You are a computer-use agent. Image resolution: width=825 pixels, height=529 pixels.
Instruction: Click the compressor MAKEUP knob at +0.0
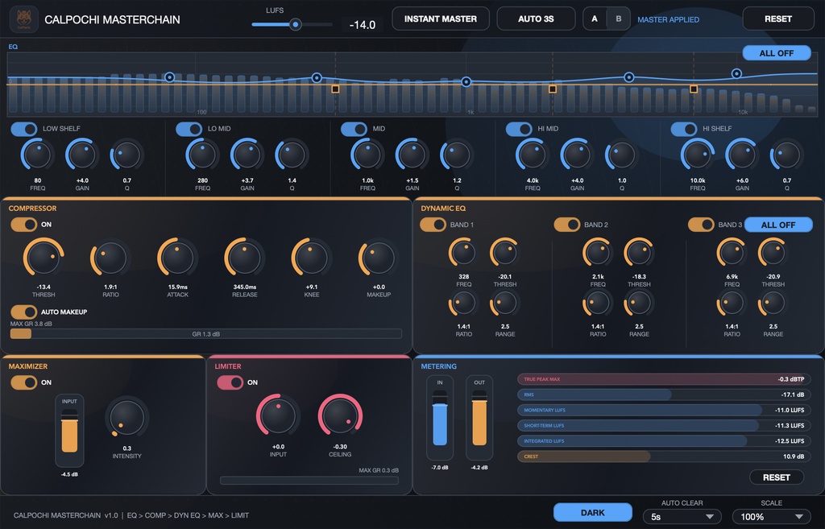tap(379, 258)
